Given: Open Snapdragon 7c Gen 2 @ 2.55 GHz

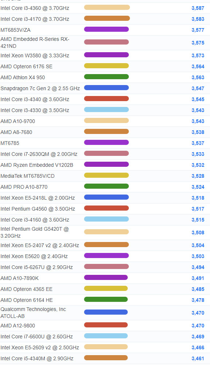Looking at the screenshot, I should pos(40,88).
